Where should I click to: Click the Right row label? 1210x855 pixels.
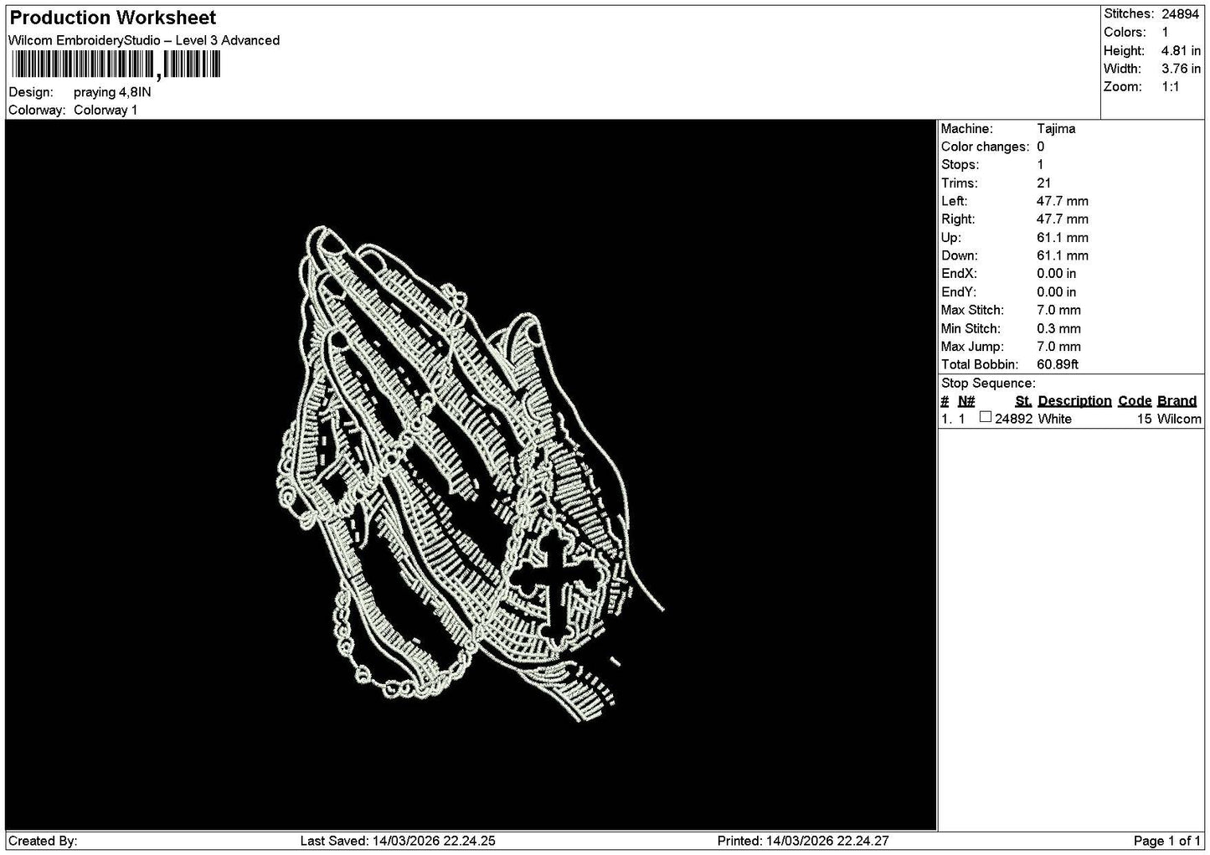click(x=957, y=219)
